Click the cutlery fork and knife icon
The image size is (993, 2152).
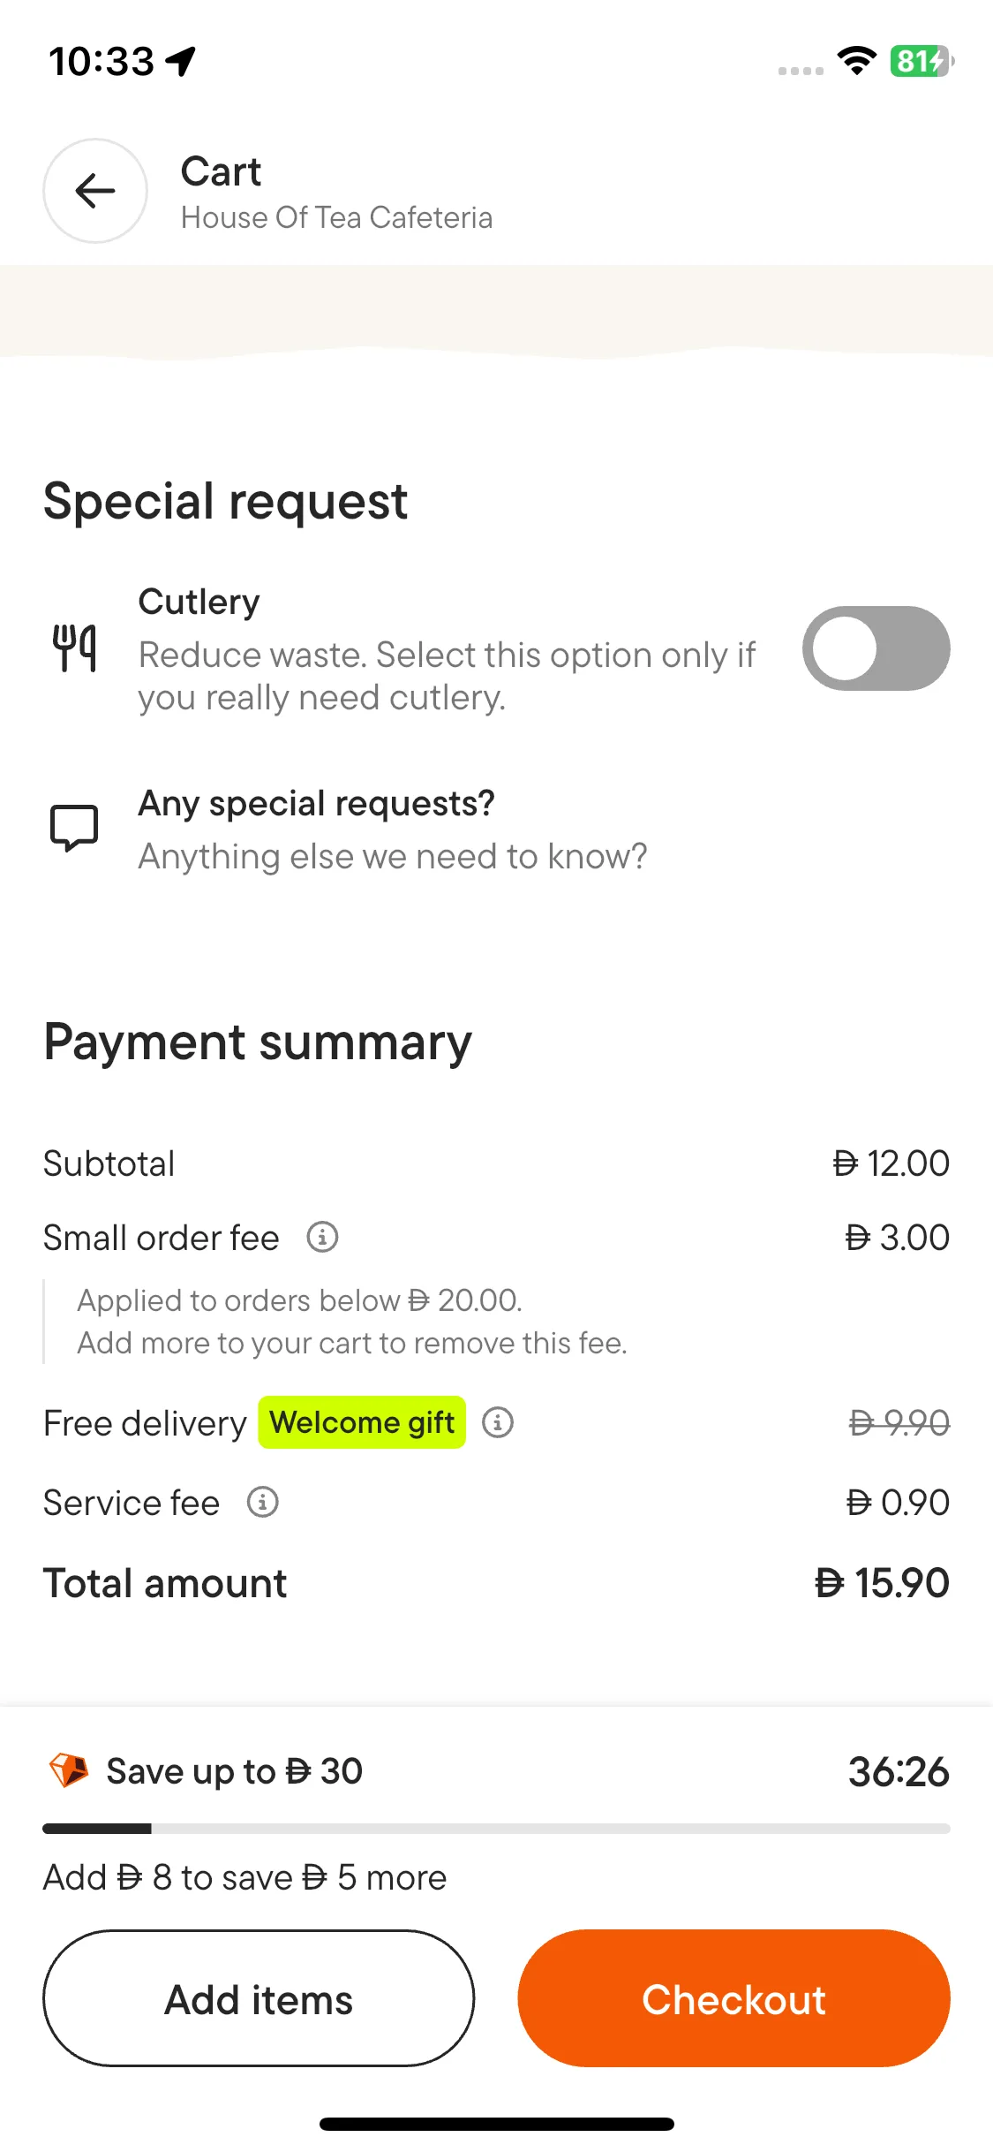pos(74,648)
